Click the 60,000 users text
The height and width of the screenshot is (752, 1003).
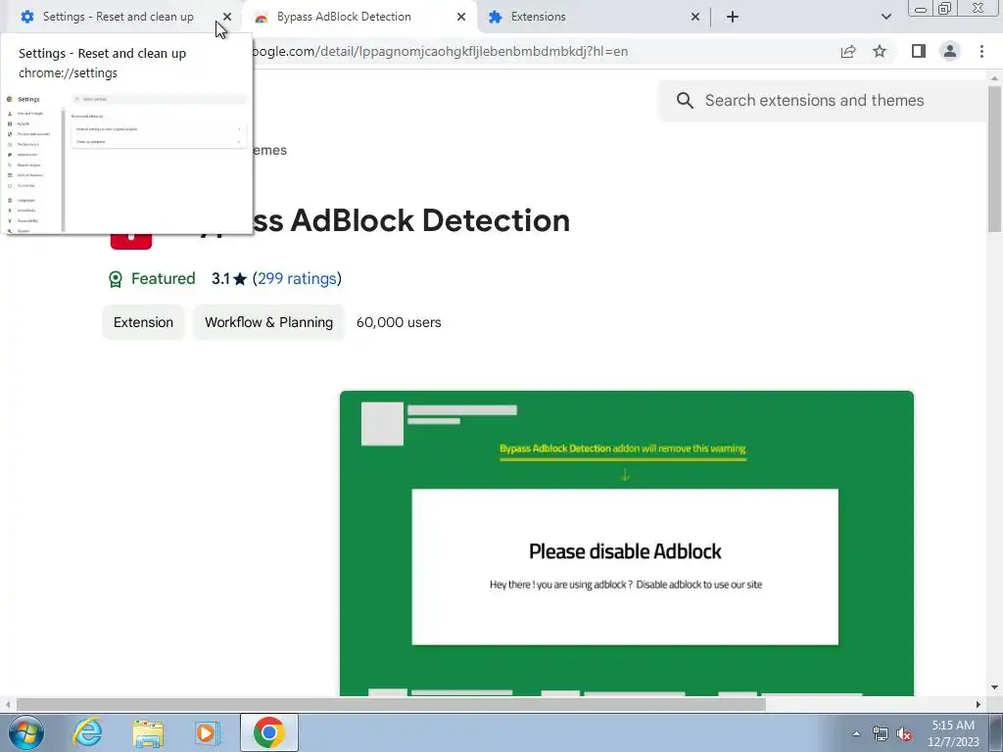399,322
